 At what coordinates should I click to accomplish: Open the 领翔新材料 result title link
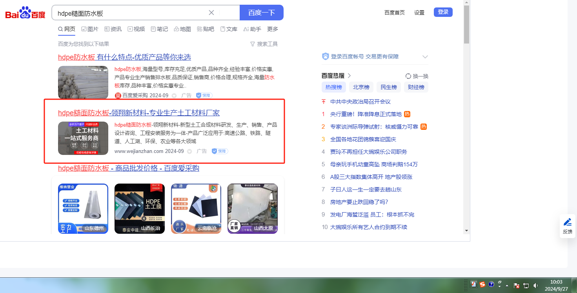pyautogui.click(x=139, y=113)
